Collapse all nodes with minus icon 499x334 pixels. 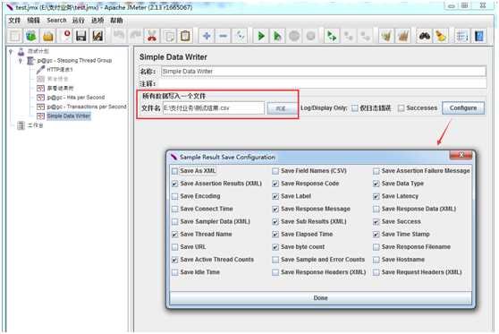(x=223, y=36)
